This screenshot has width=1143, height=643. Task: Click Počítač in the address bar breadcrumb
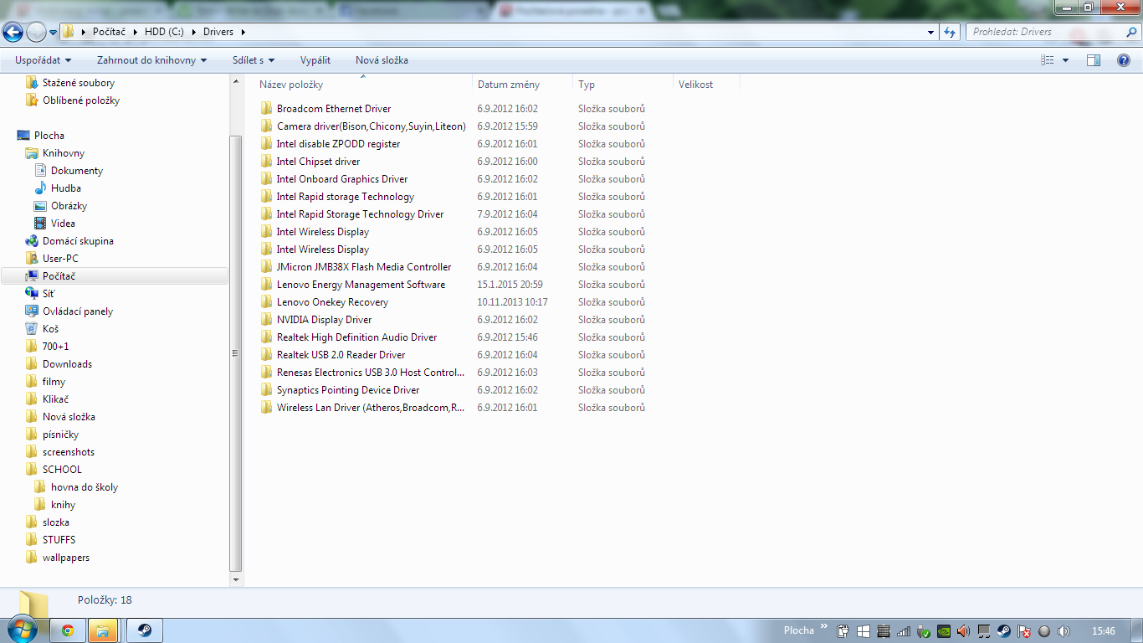[x=109, y=32]
